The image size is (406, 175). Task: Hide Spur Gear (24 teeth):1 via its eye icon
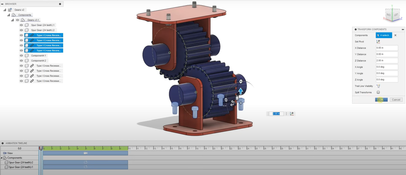coord(21,25)
